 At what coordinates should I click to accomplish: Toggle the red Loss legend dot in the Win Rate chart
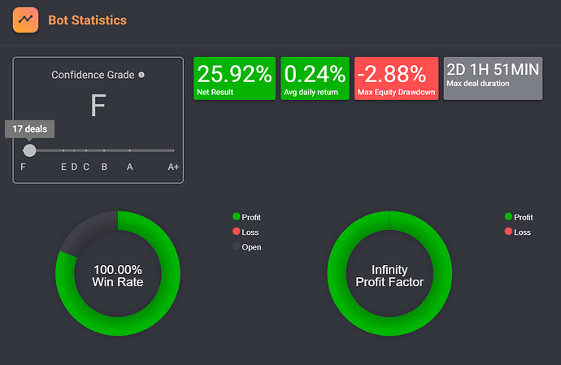(x=236, y=232)
